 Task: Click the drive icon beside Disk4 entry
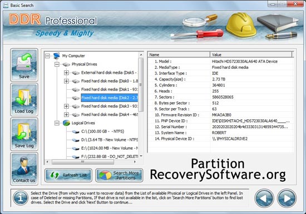(76, 115)
